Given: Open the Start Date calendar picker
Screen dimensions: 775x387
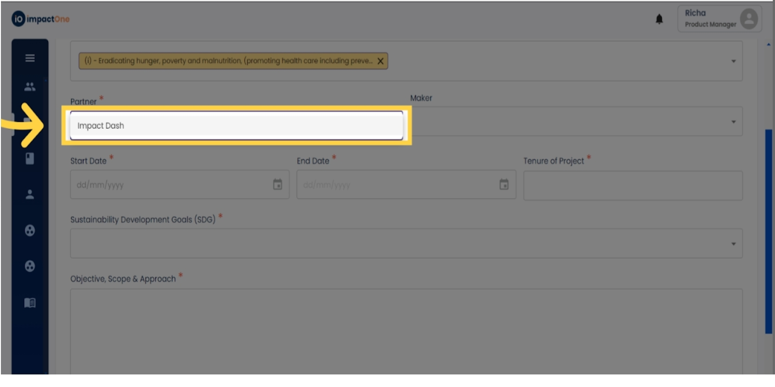Looking at the screenshot, I should tap(277, 185).
